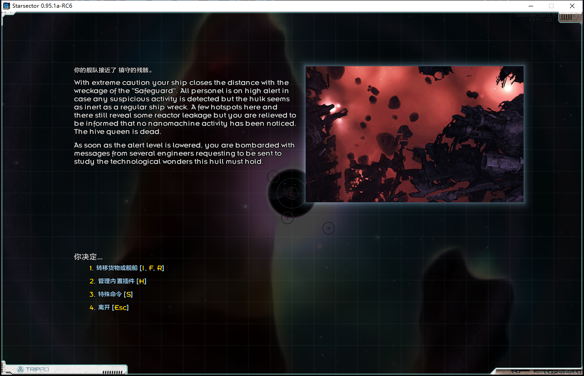Close the Starsector window
Viewport: 584px width, 376px height.
coord(572,6)
